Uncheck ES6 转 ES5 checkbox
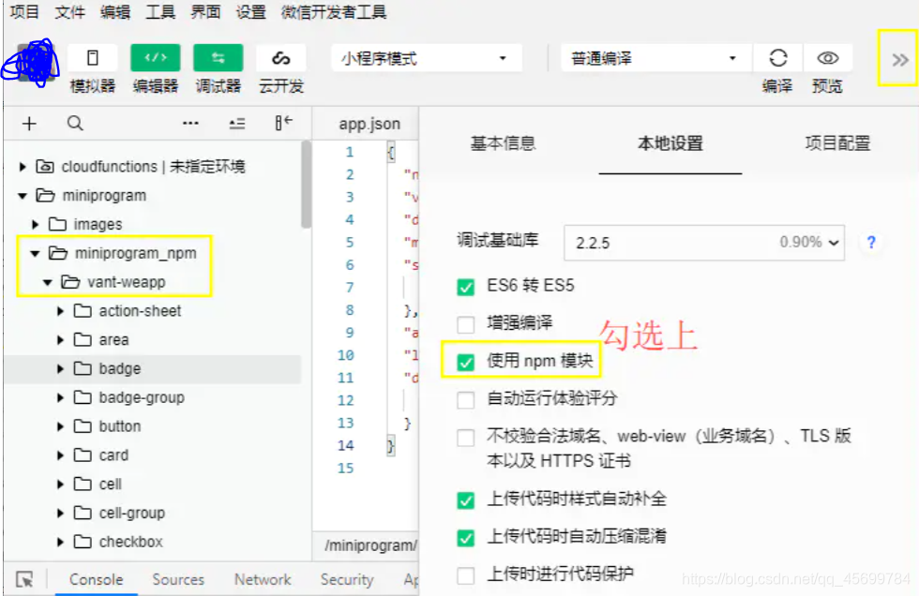 pos(466,287)
